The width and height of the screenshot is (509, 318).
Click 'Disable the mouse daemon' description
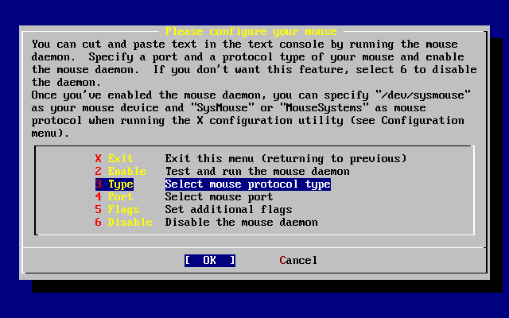[241, 222]
